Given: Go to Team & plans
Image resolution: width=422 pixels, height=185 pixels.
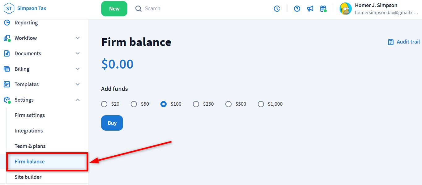Looking at the screenshot, I should point(30,146).
